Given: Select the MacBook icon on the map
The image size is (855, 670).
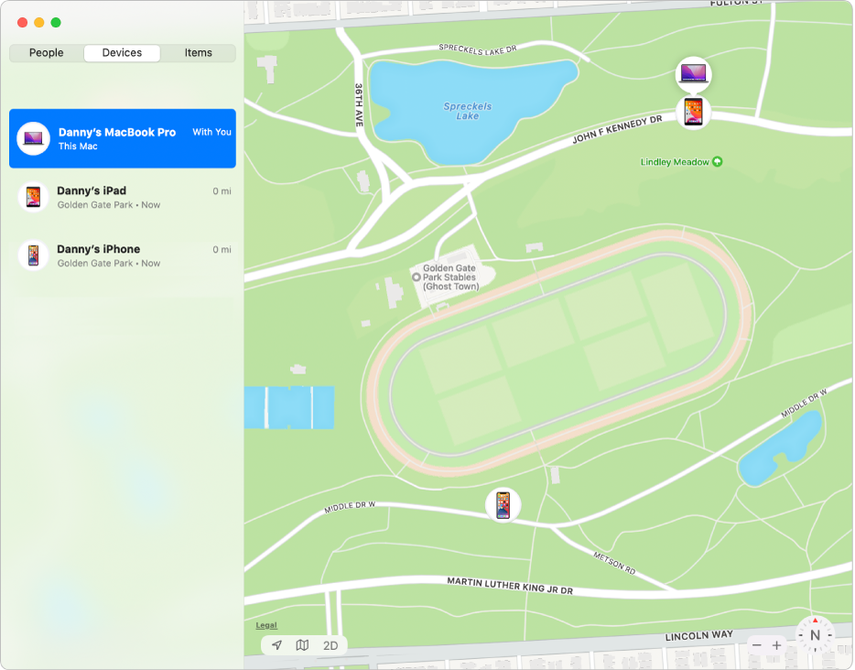Looking at the screenshot, I should tap(693, 74).
